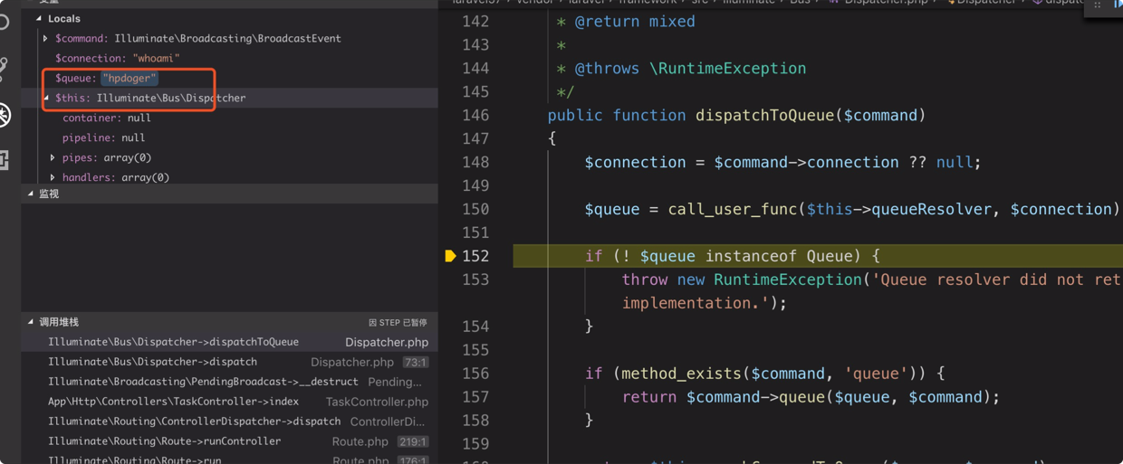Expand the handlers array entry

[x=53, y=178]
